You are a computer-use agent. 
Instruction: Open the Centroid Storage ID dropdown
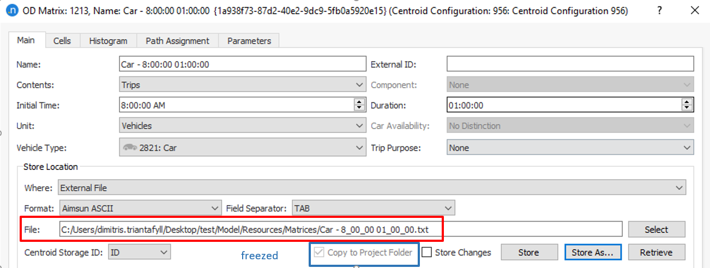pyautogui.click(x=140, y=252)
